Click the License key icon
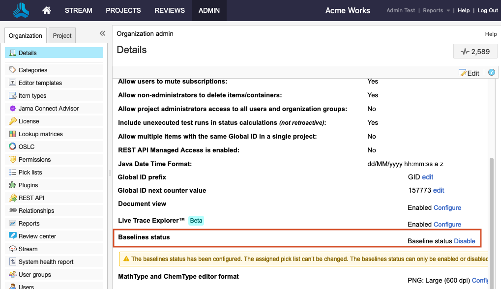The height and width of the screenshot is (289, 501). coord(12,121)
